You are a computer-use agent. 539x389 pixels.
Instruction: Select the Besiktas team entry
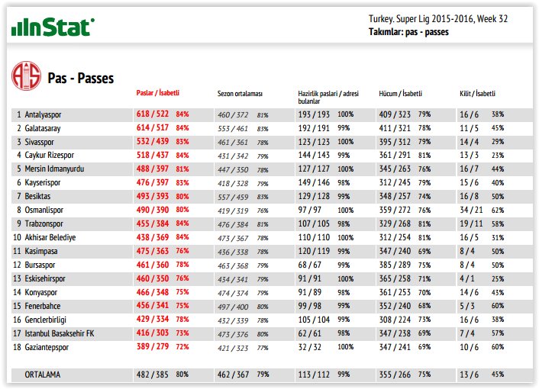(40, 196)
